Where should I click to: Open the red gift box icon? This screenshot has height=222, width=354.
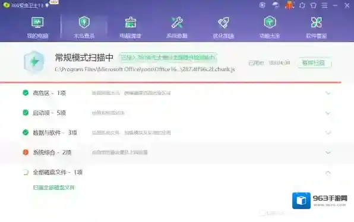coord(289,5)
